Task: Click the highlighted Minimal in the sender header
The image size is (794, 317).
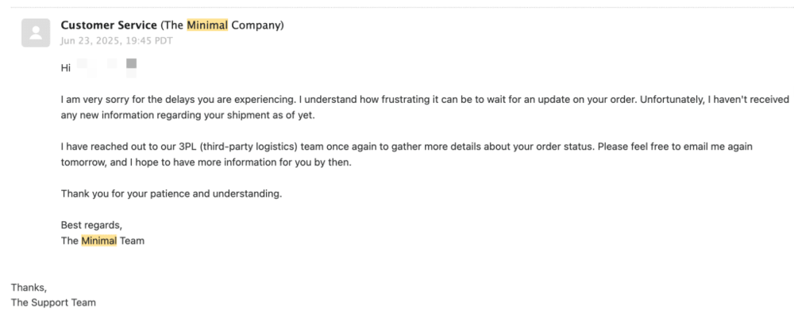Action: [x=207, y=25]
